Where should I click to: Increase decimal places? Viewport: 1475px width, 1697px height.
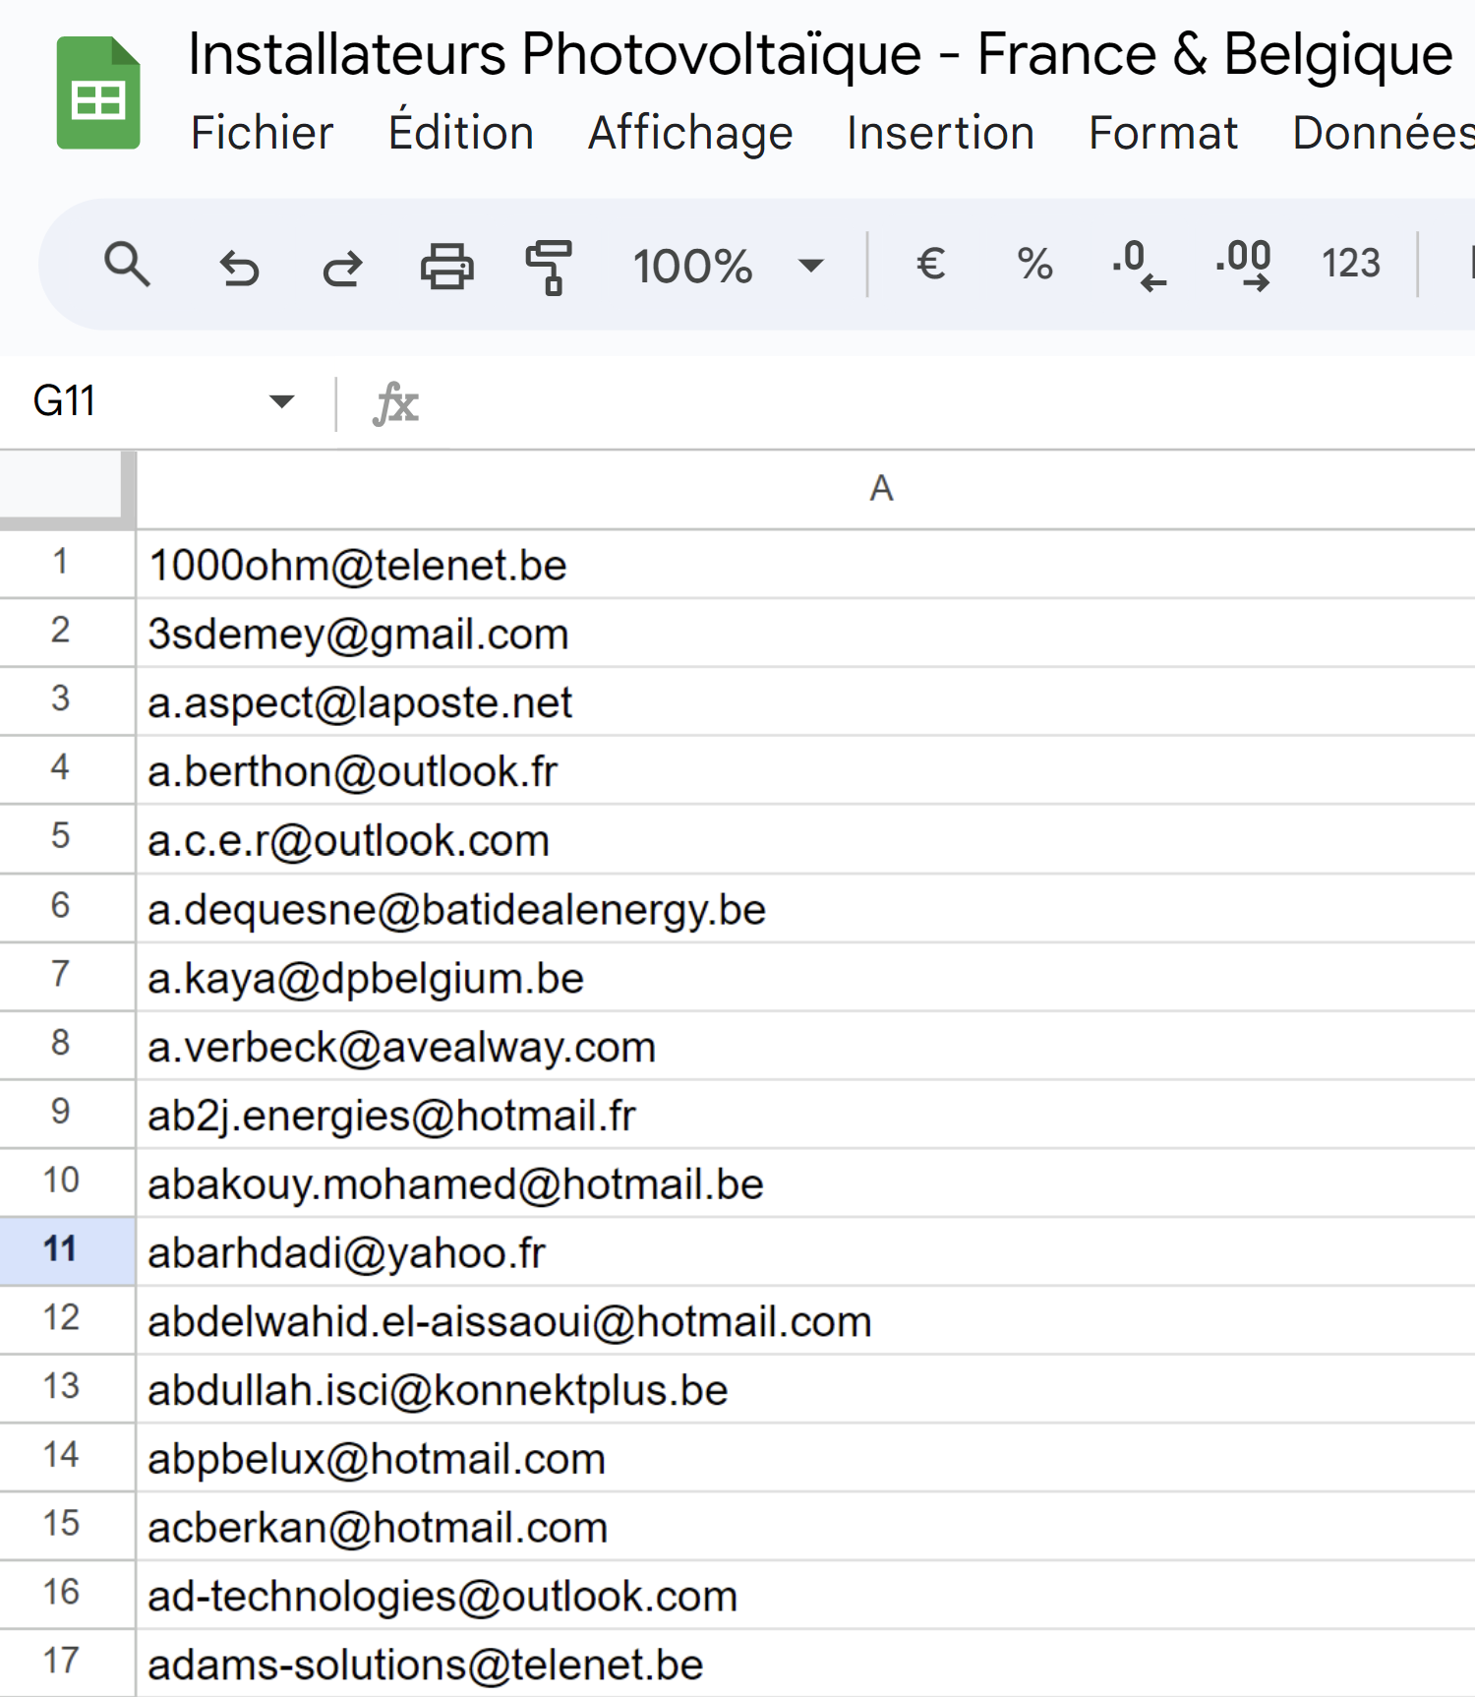[x=1244, y=265]
